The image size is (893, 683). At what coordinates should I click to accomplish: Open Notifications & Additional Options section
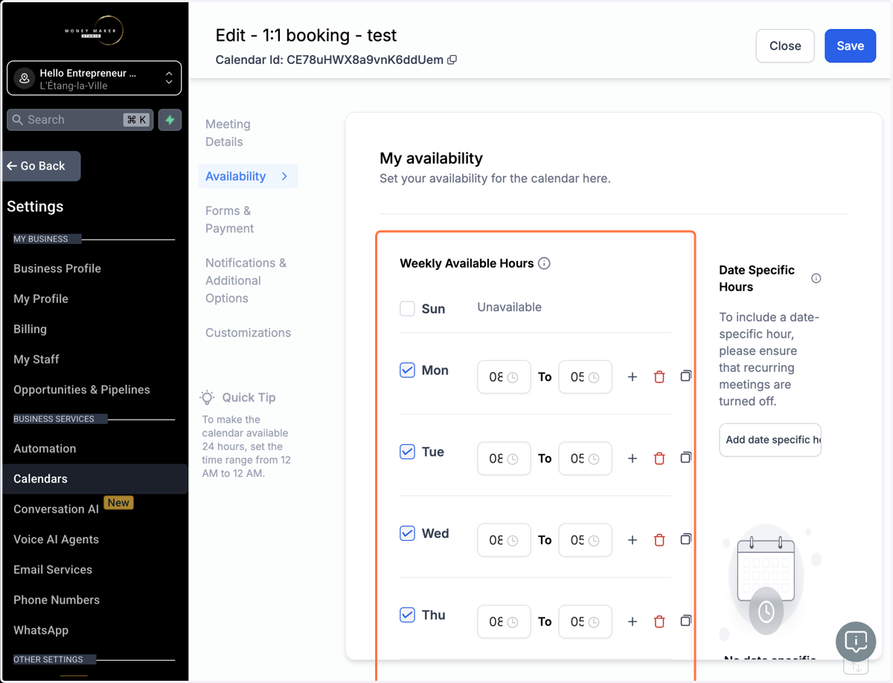246,280
